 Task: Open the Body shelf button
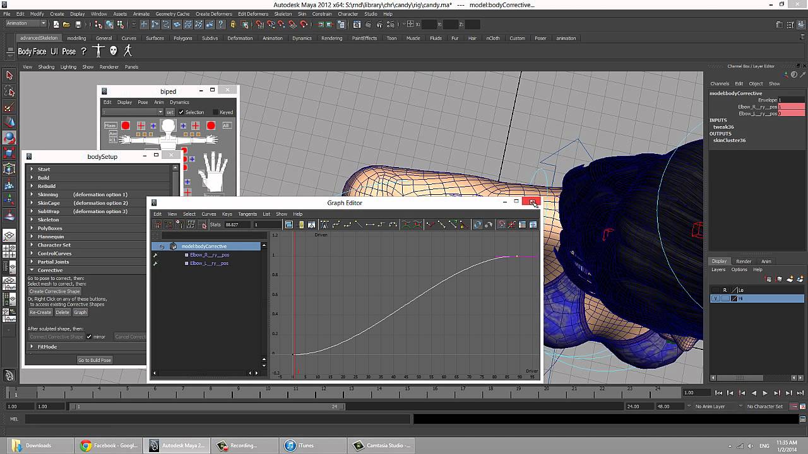pos(25,52)
